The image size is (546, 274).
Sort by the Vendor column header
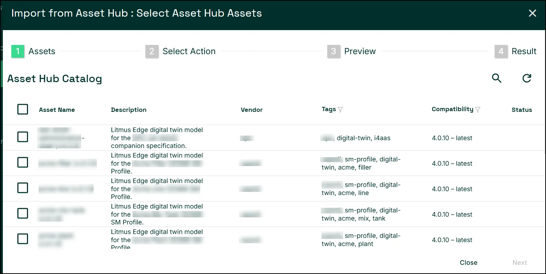(252, 110)
